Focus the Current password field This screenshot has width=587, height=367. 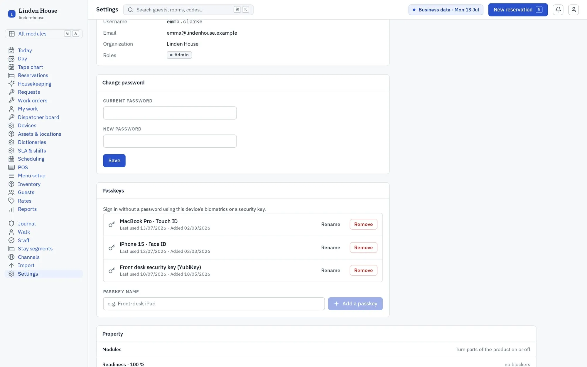pyautogui.click(x=170, y=113)
